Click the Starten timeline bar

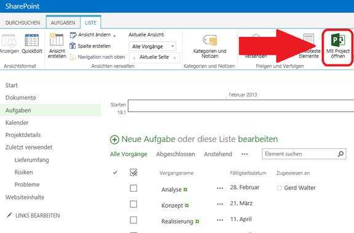(241, 106)
